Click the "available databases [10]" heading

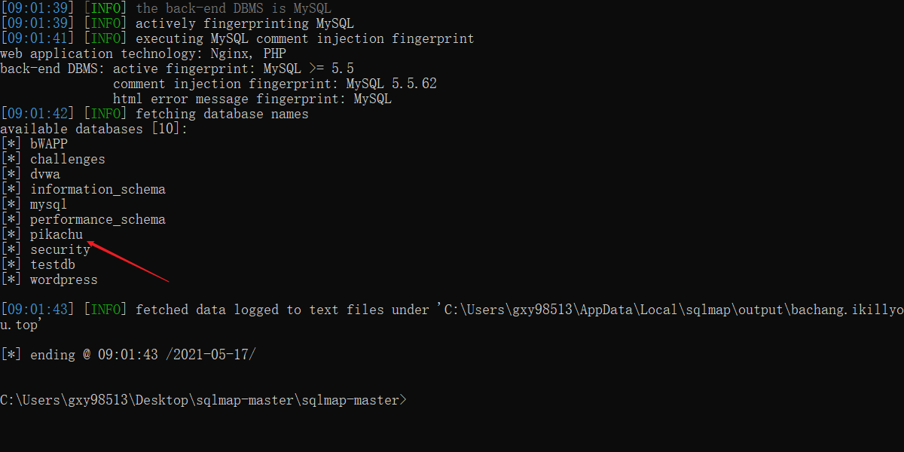point(93,129)
